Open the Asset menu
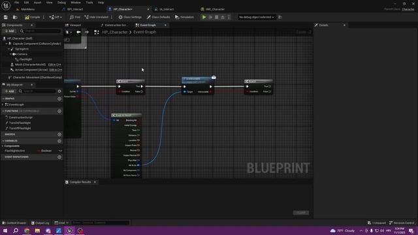Viewport: 418px width, 235px height. pyautogui.click(x=38, y=3)
